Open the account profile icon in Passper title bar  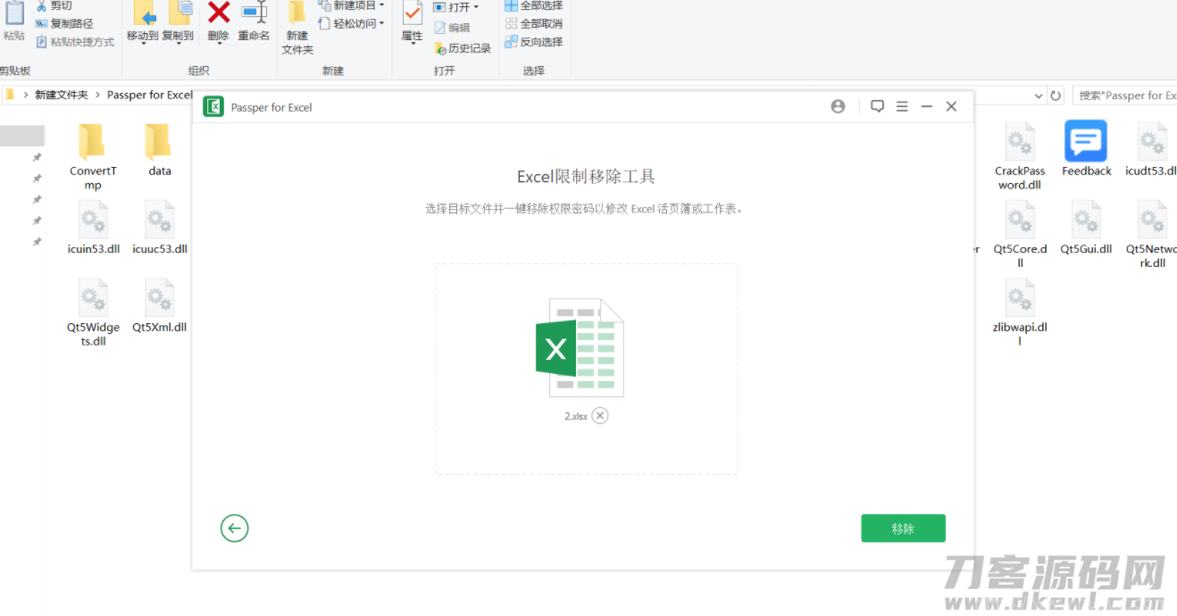coord(838,106)
